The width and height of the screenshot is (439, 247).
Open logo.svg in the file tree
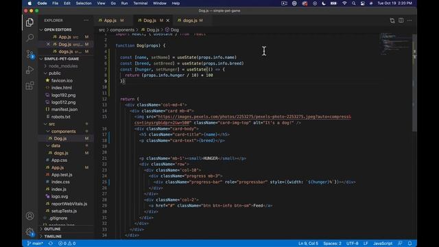(x=60, y=197)
